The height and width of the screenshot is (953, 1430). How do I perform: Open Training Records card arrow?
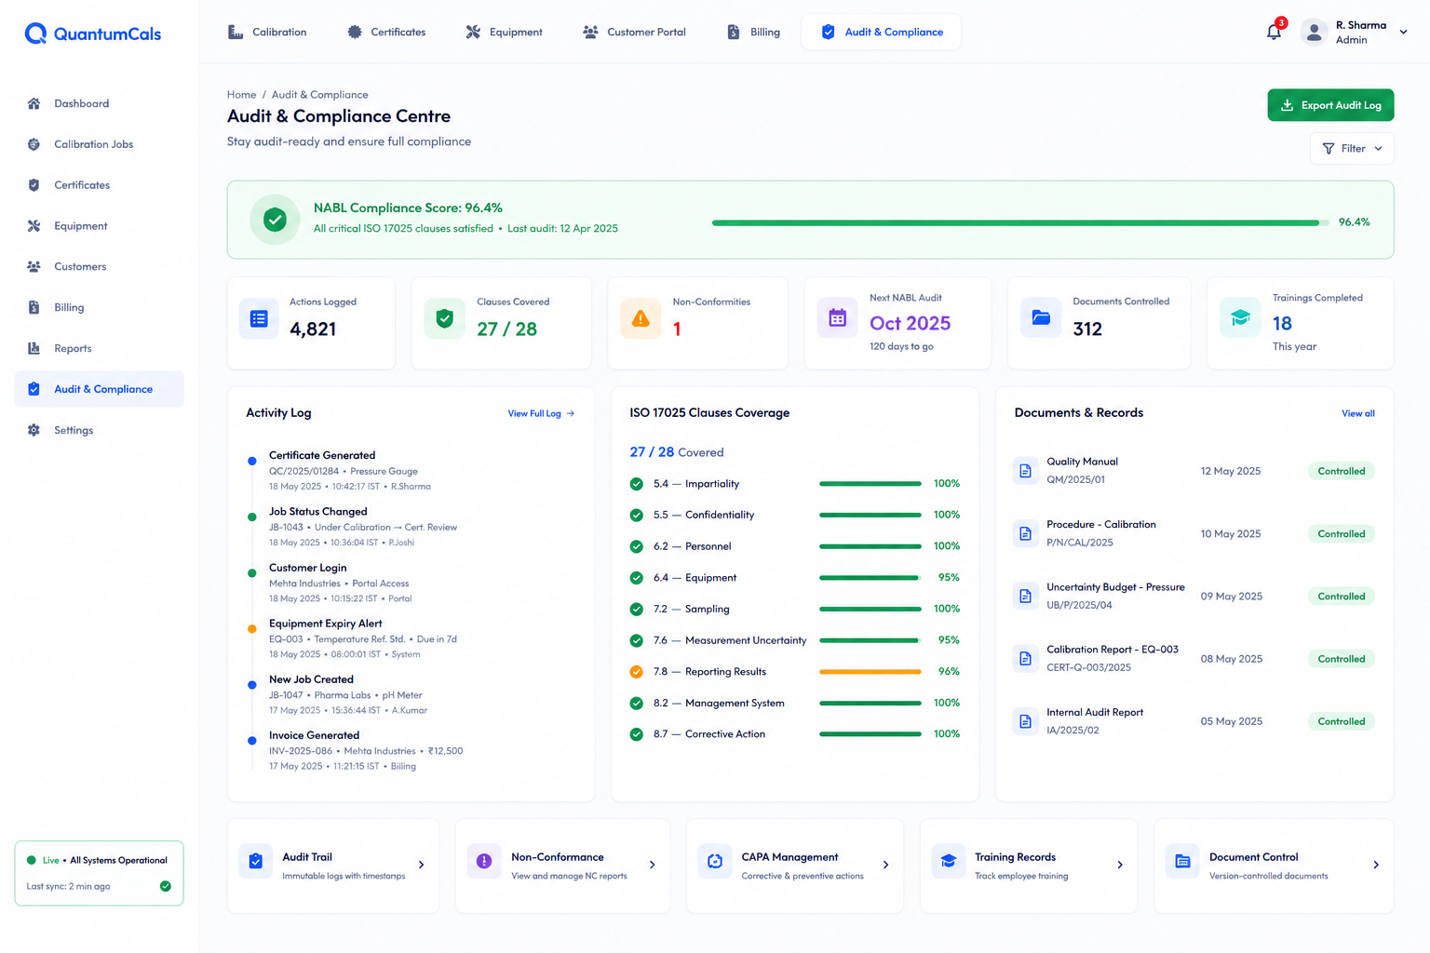[1120, 865]
